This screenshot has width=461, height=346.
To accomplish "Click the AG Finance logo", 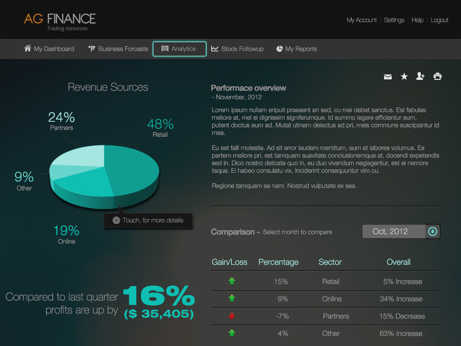I will coord(60,21).
